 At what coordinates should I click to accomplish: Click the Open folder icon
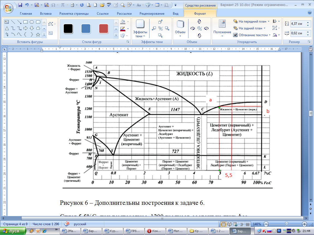102,5
